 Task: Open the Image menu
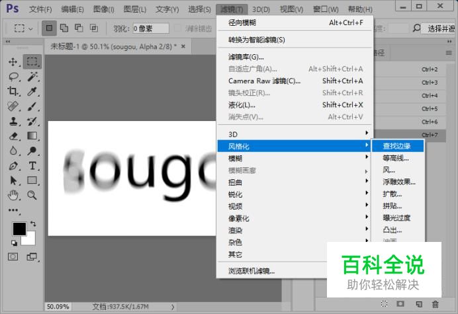tap(103, 9)
